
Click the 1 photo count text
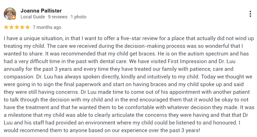[x=78, y=17]
